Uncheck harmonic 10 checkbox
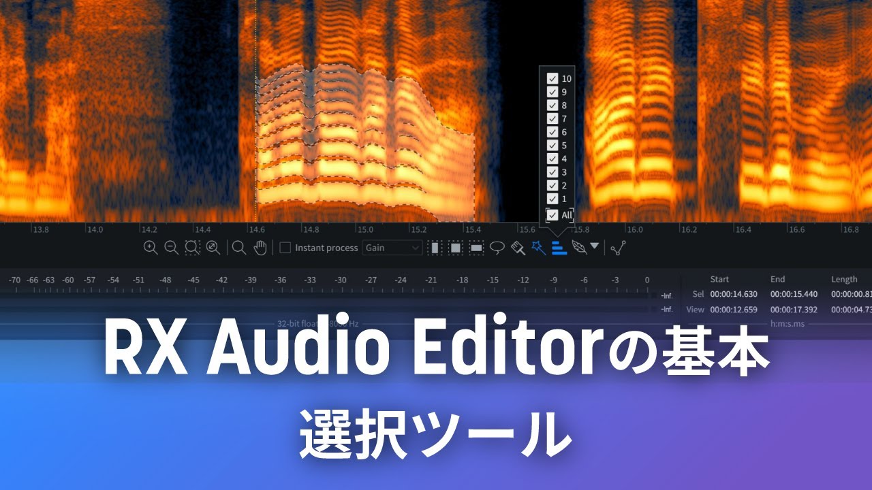This screenshot has width=872, height=490. (552, 78)
